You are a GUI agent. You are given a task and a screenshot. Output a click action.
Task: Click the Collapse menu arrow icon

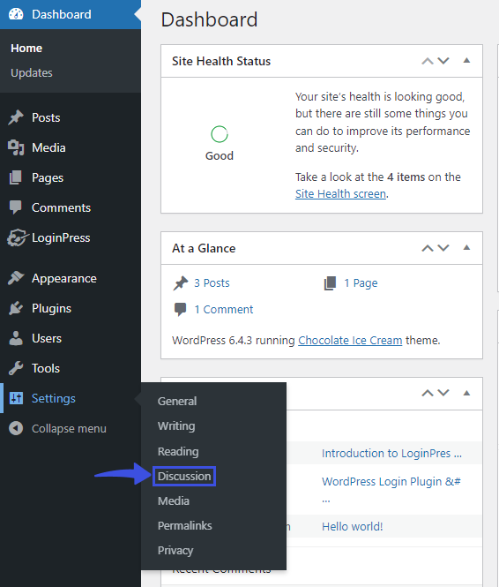(x=16, y=428)
